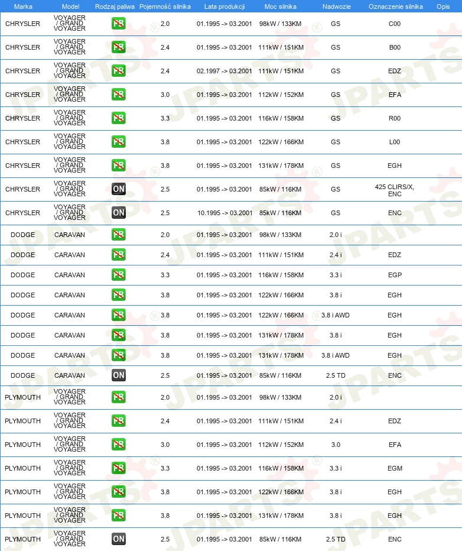Click petrol icon in Dodge 122kW AWD row
The height and width of the screenshot is (551, 462).
(x=119, y=315)
